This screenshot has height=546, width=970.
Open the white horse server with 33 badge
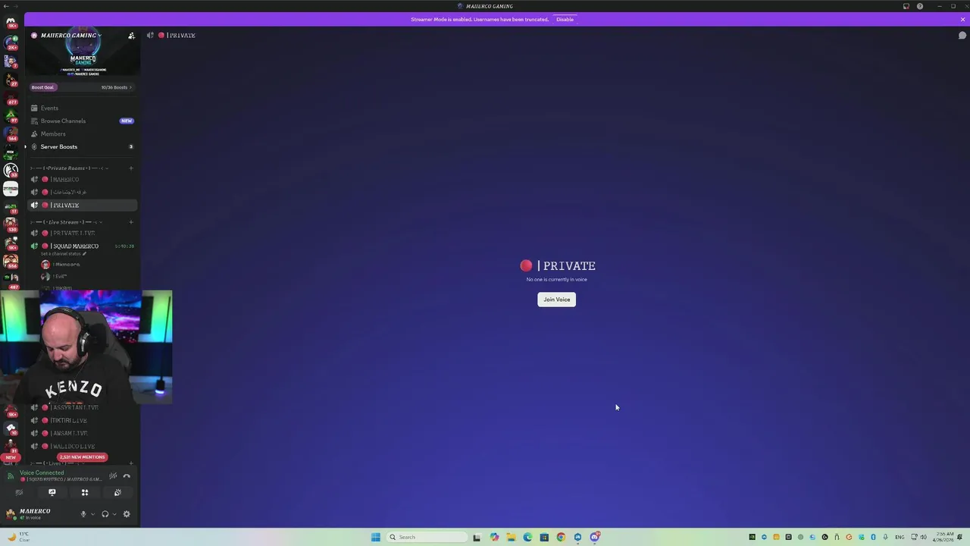11,170
